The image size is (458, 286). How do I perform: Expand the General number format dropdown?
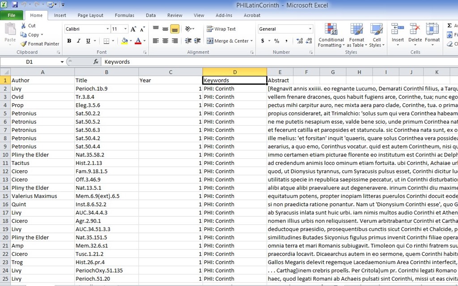[310, 29]
